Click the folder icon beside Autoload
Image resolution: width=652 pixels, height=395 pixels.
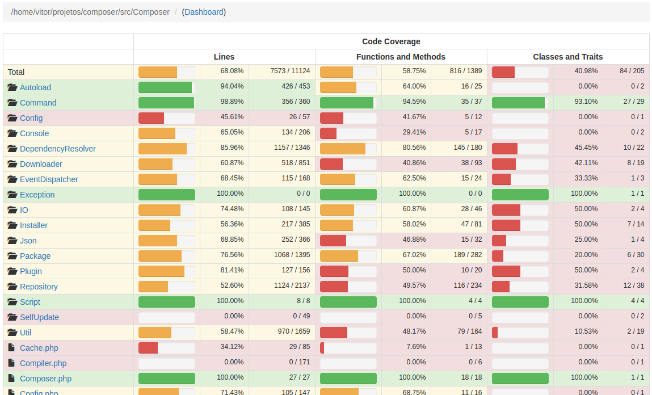pyautogui.click(x=12, y=87)
